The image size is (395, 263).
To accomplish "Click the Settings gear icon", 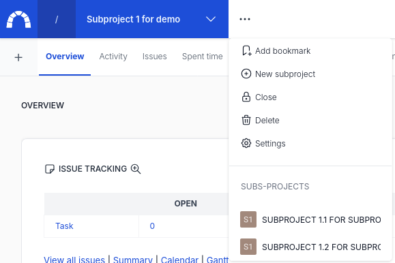I will click(x=246, y=143).
